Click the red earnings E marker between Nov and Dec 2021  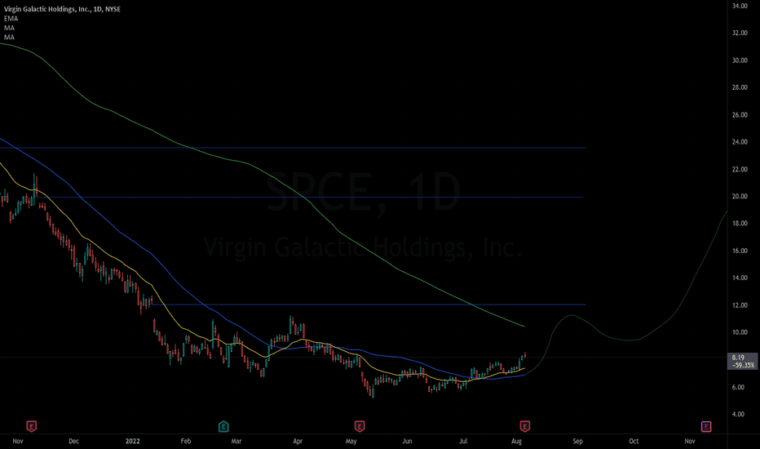pos(31,427)
